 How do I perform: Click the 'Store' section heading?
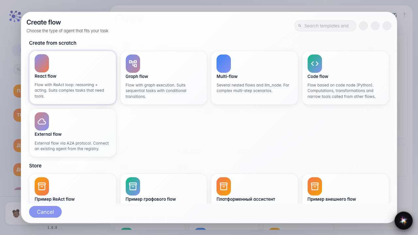click(35, 165)
